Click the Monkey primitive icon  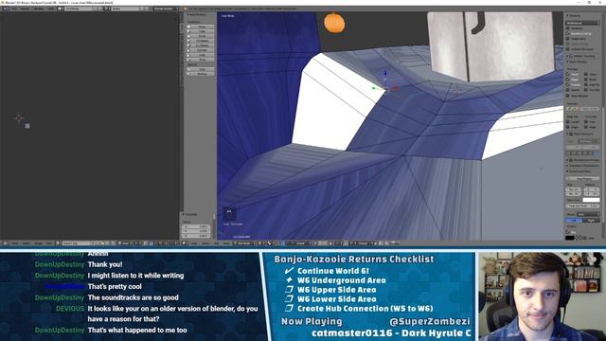tap(189, 74)
